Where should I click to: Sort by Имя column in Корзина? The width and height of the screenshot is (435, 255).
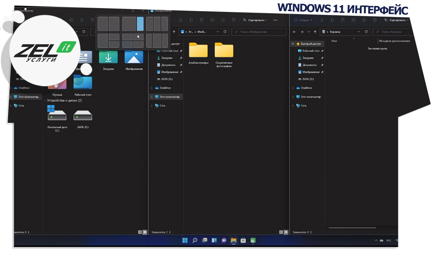tap(334, 41)
